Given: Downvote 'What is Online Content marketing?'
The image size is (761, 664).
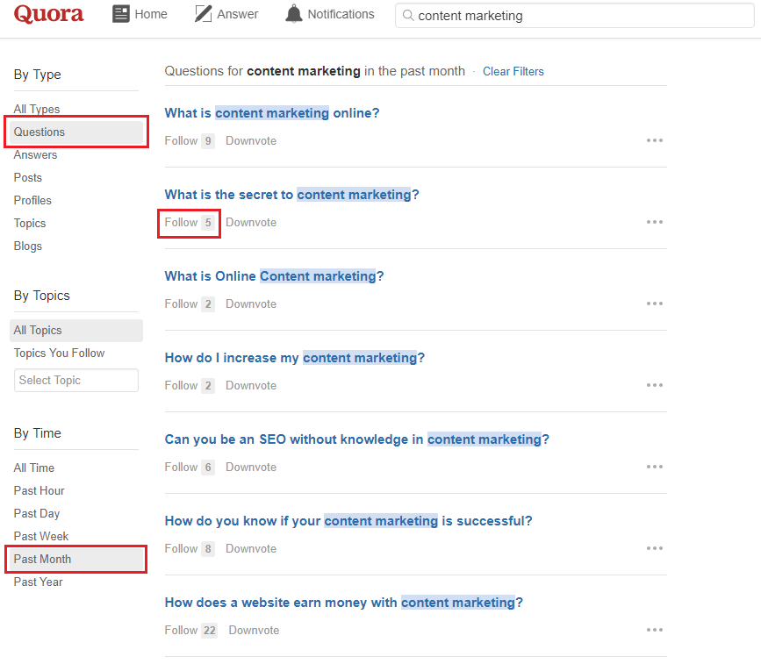Looking at the screenshot, I should tap(251, 303).
